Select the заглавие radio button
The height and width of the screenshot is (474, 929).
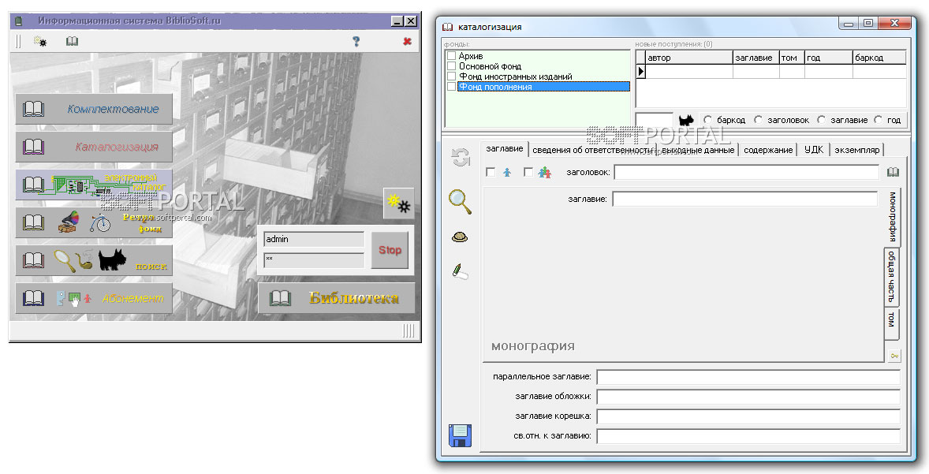tap(821, 120)
